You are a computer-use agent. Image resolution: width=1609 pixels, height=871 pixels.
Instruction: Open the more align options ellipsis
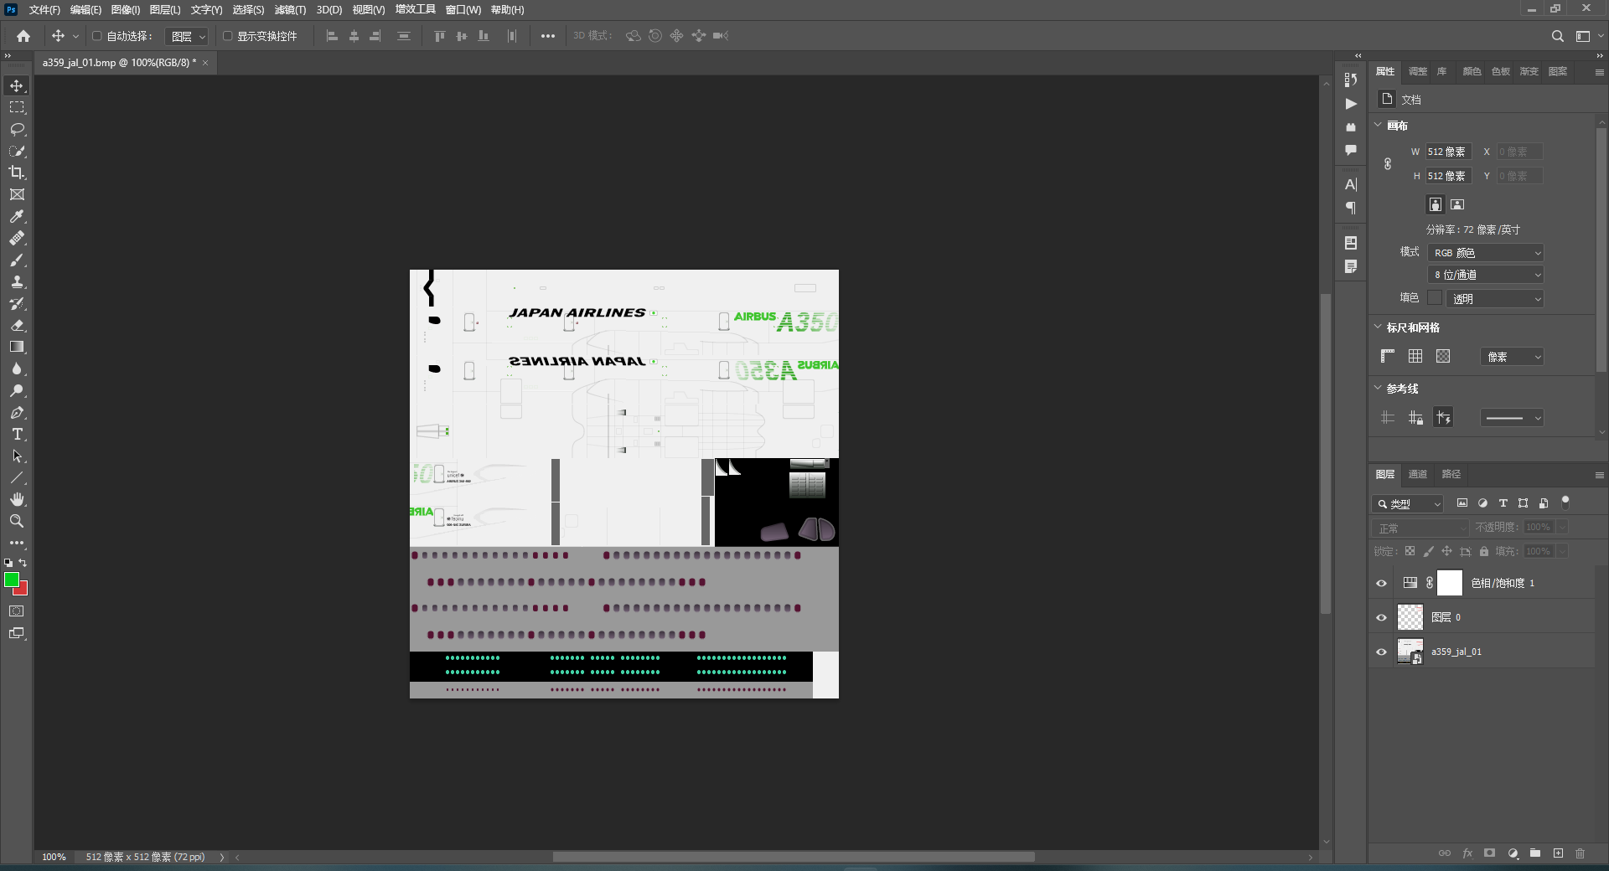(x=547, y=36)
